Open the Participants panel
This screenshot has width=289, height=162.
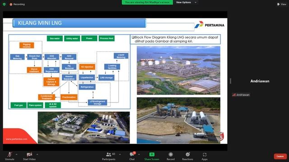(x=109, y=156)
